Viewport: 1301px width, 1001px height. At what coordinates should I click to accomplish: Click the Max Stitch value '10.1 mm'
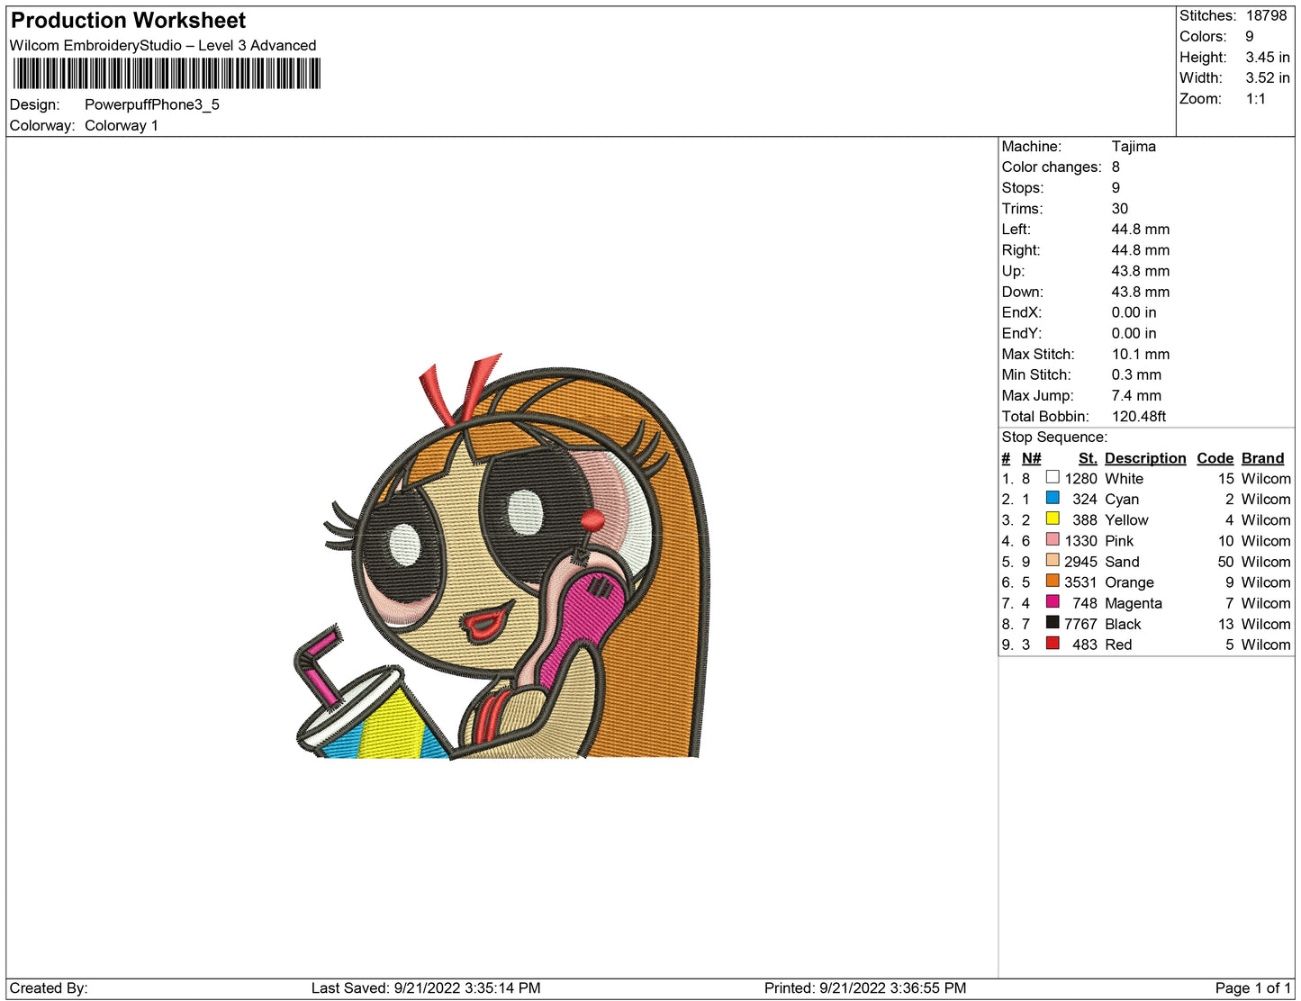(x=1141, y=355)
